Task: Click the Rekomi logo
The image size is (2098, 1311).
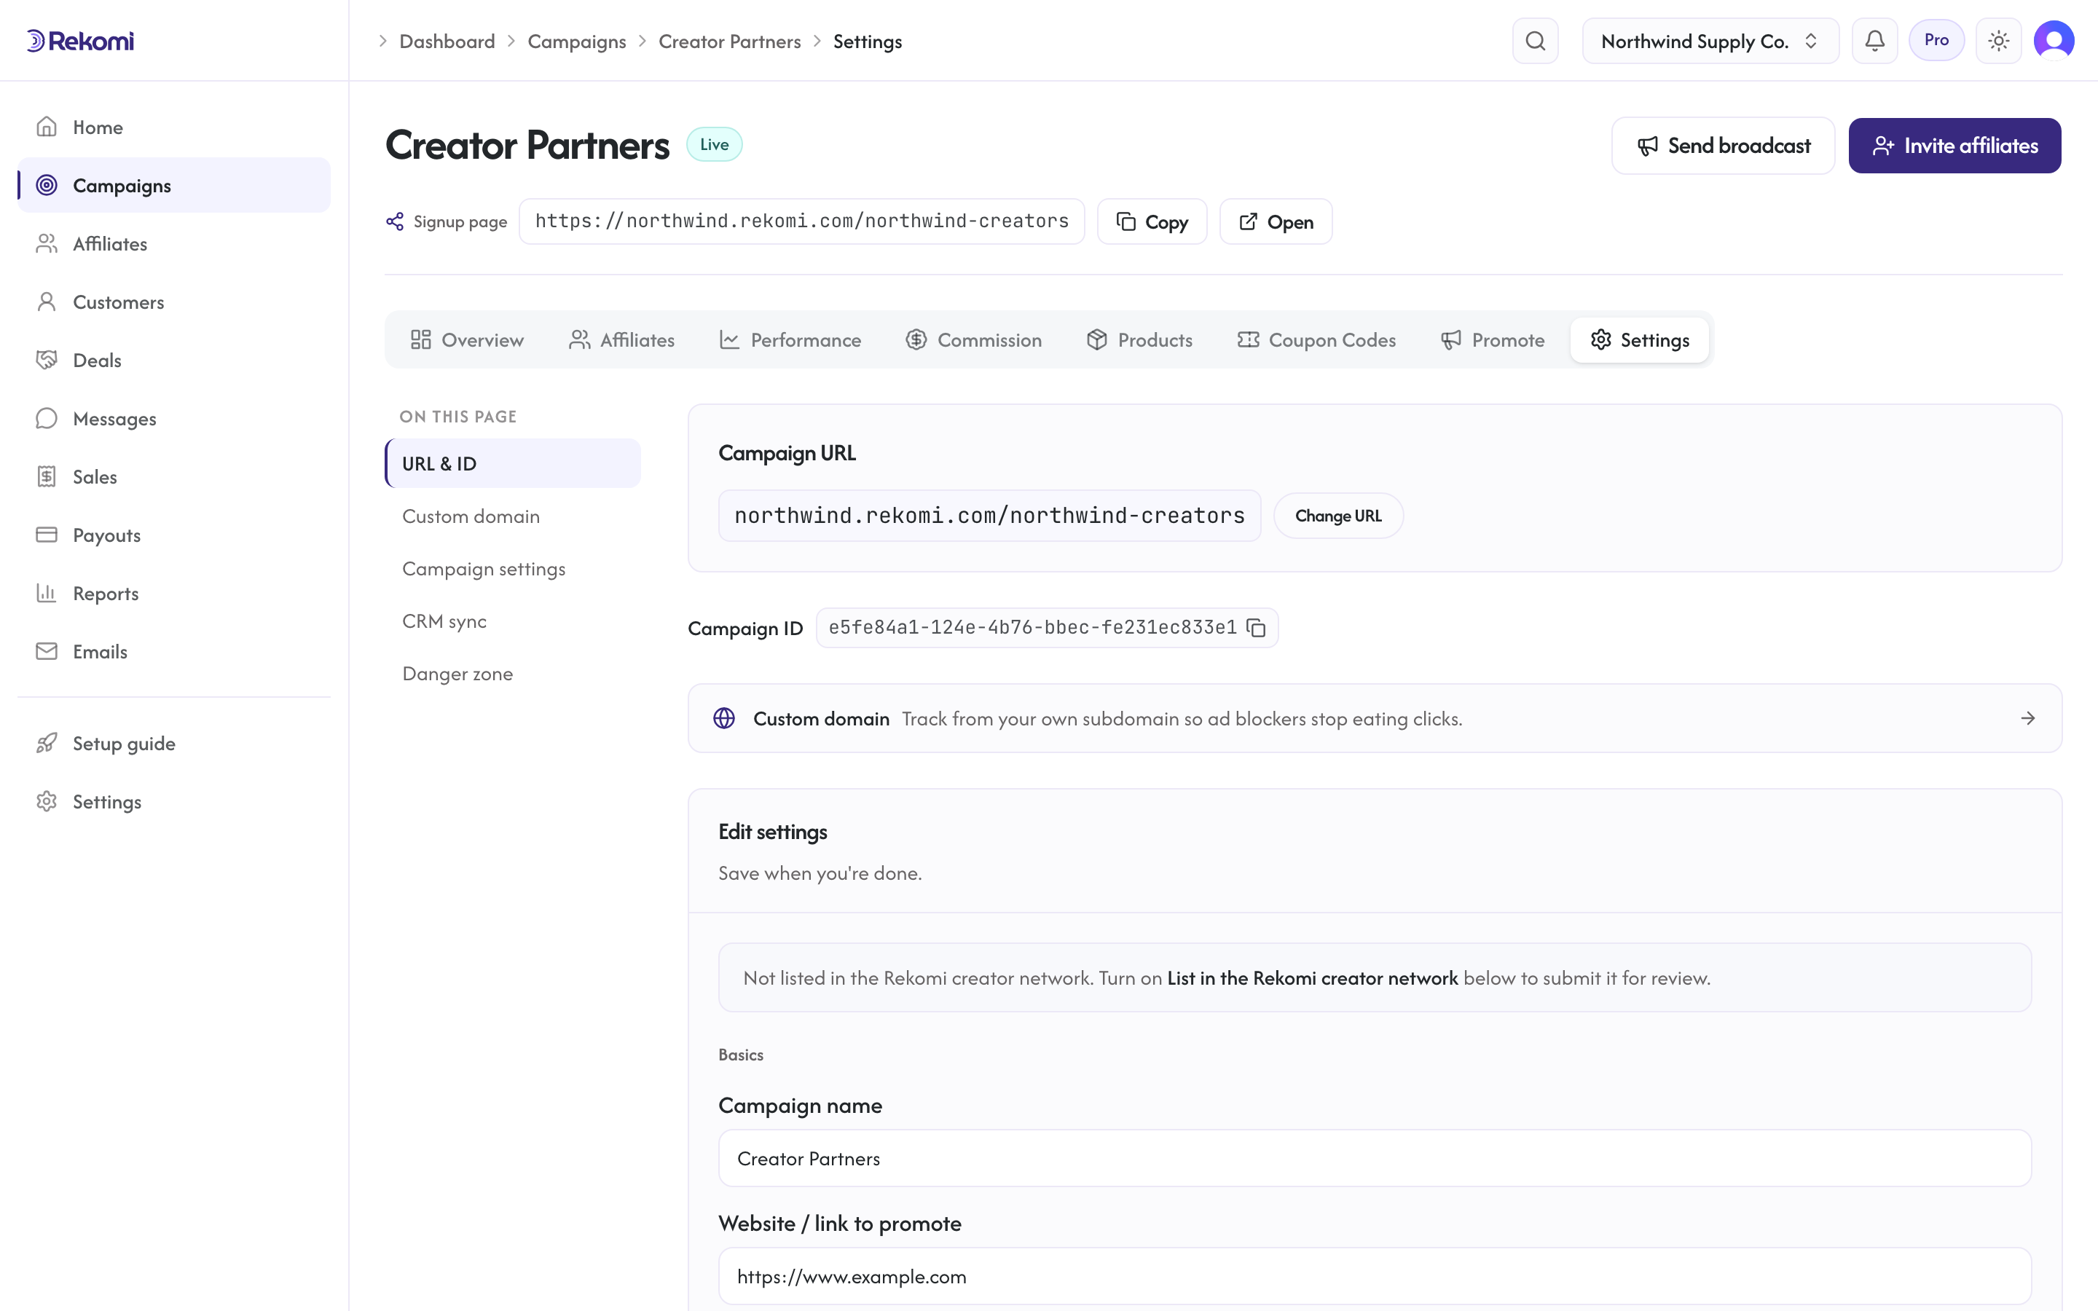Action: tap(79, 41)
